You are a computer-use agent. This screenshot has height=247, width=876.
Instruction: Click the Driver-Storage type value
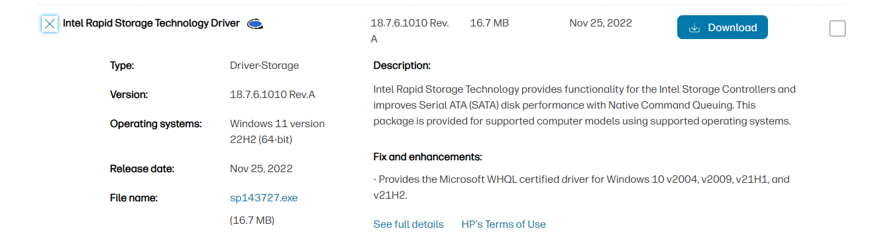tap(264, 66)
